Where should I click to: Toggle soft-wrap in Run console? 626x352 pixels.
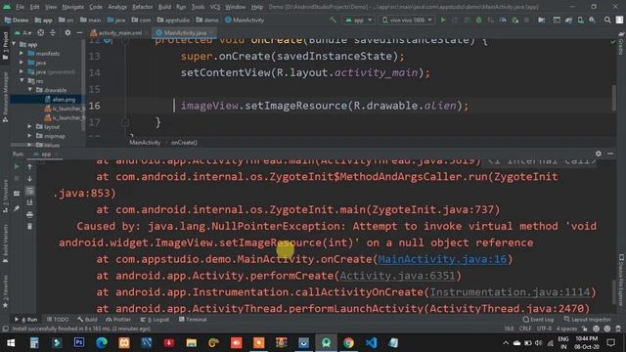29,191
